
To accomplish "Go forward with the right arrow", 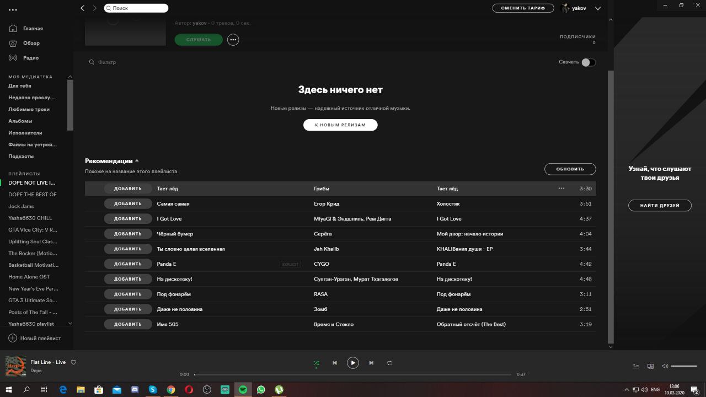I will click(x=94, y=8).
